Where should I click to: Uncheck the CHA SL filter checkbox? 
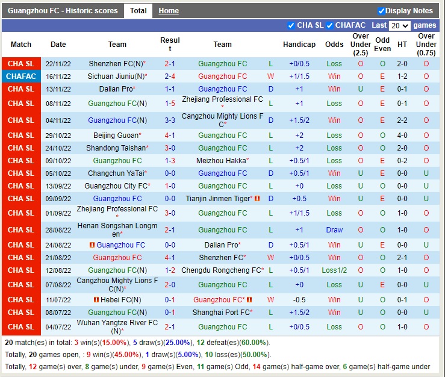click(291, 25)
